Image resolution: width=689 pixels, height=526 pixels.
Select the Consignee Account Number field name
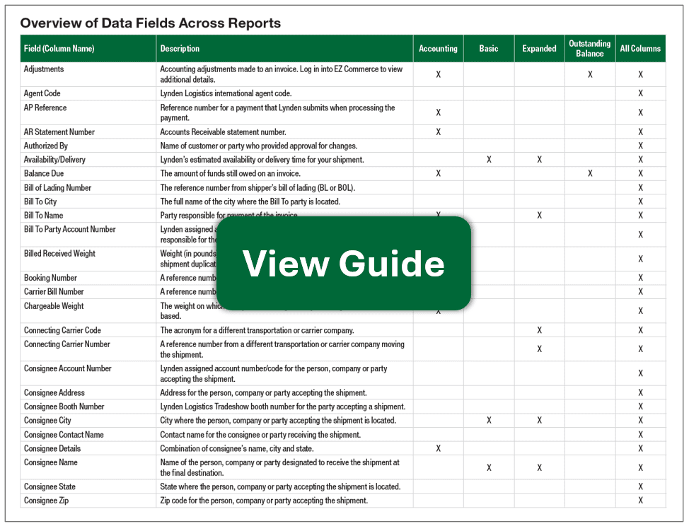(x=68, y=368)
